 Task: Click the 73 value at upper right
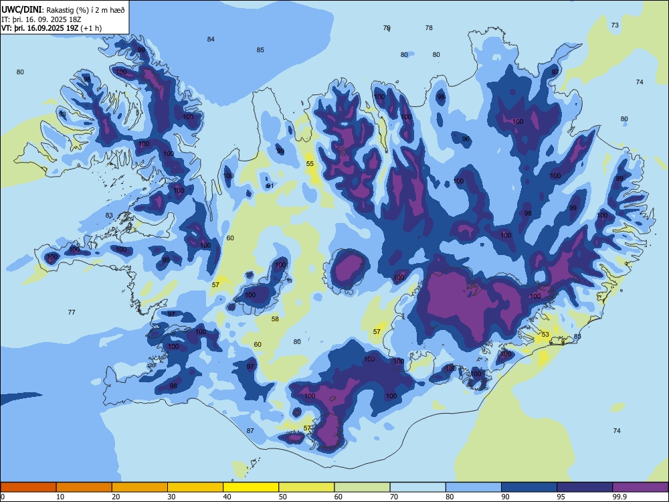pos(615,25)
